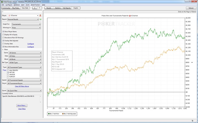The image size is (198, 123).
Task: Open the Results tab
Action: [x=49, y=8]
